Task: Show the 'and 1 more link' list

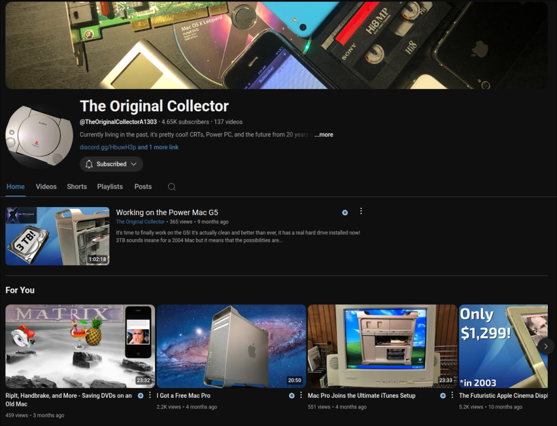Action: 158,147
